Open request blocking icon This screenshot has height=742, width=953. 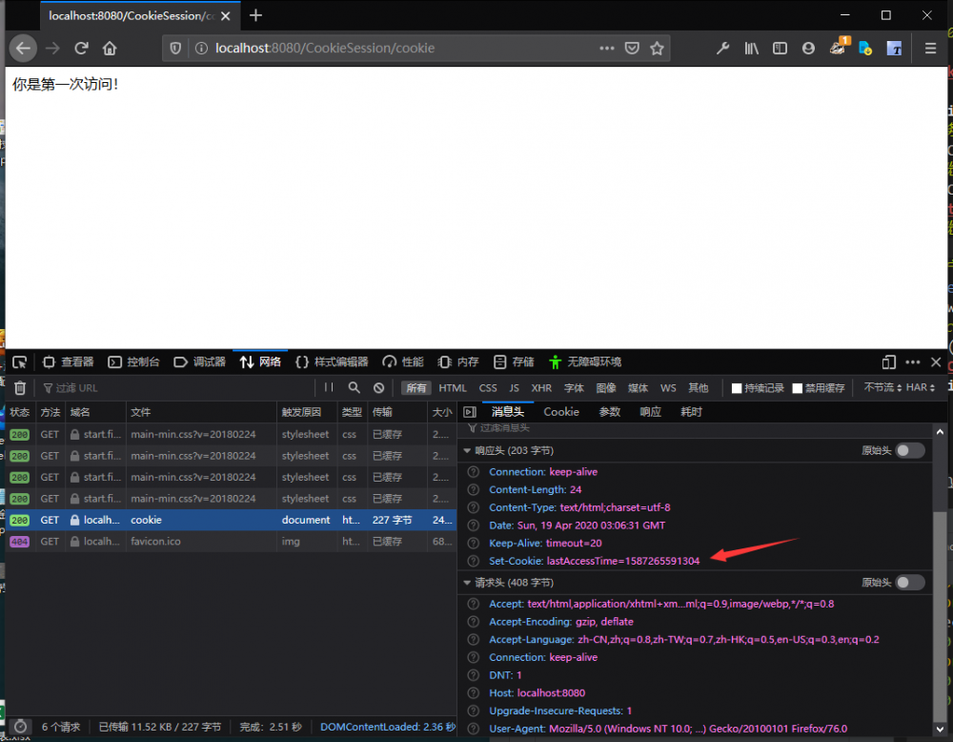pos(378,388)
